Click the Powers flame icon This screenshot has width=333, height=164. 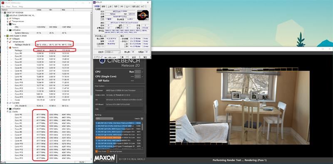pyautogui.click(x=10, y=47)
